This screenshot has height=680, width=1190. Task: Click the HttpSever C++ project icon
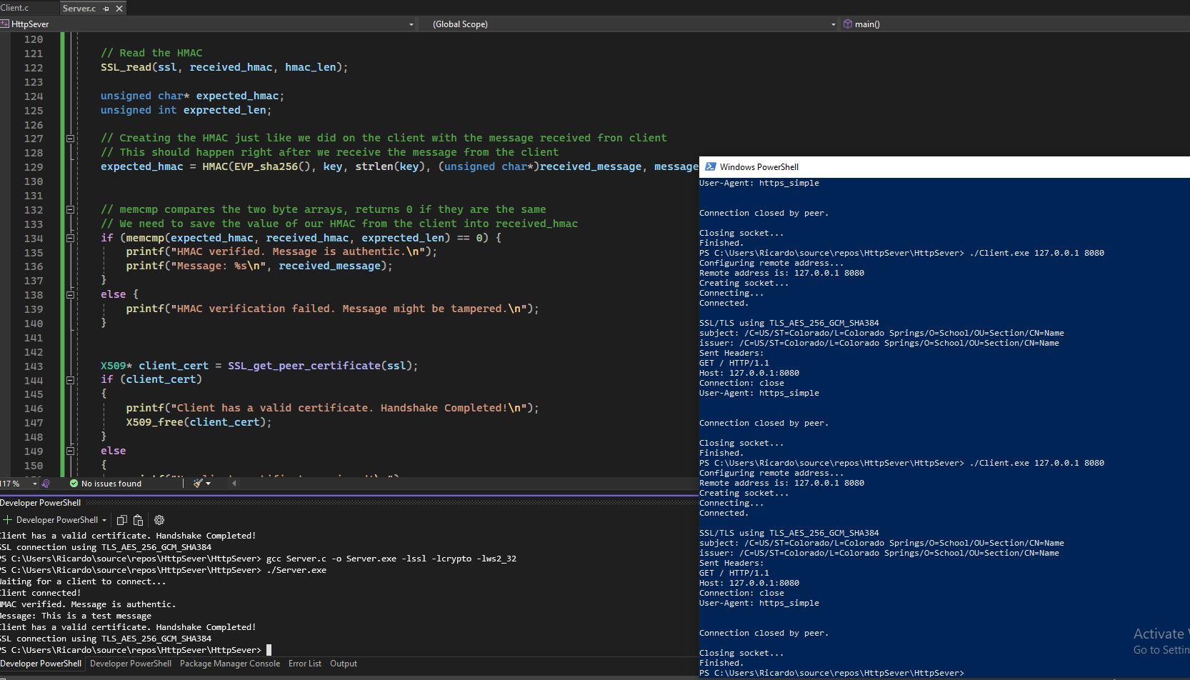click(5, 24)
